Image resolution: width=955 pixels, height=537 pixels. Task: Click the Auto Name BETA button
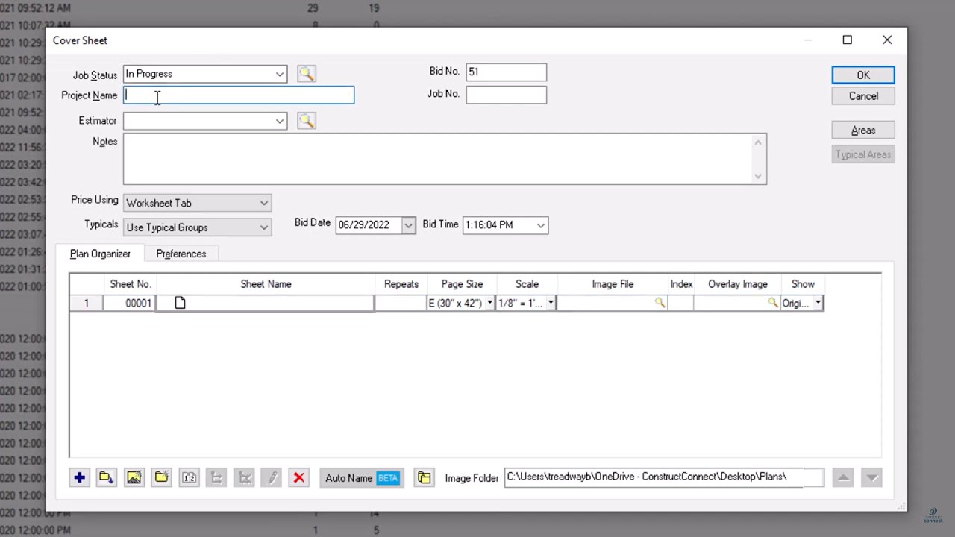pos(362,477)
